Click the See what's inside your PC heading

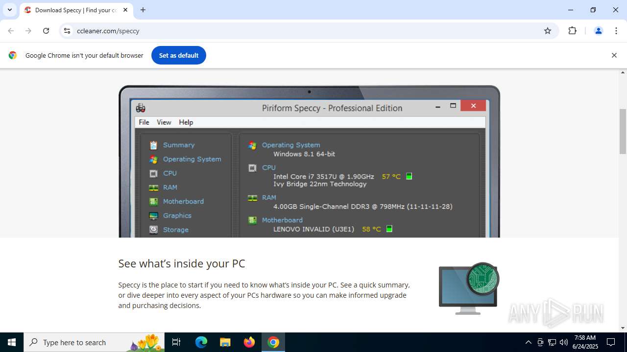[x=182, y=264]
